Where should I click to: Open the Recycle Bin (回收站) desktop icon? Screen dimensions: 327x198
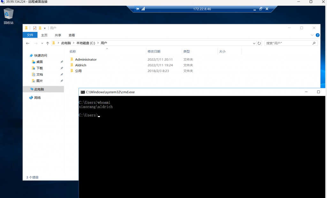pyautogui.click(x=9, y=16)
